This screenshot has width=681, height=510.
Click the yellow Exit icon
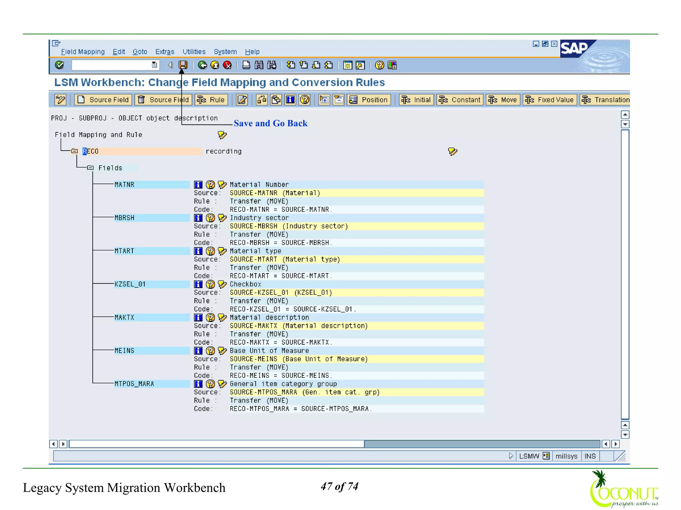click(215, 65)
